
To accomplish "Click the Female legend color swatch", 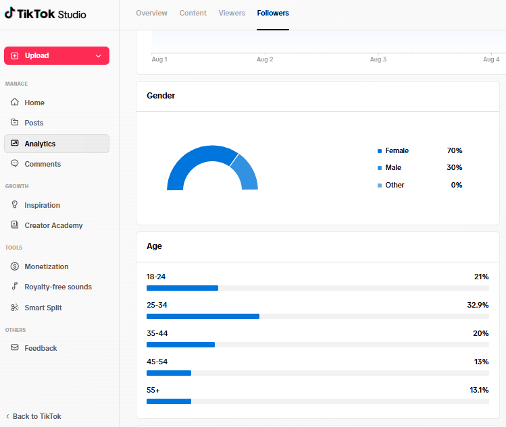I will pyautogui.click(x=380, y=151).
